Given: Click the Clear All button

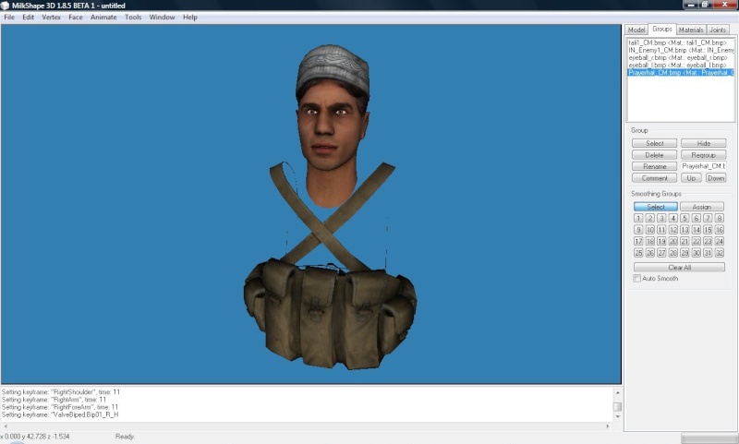Looking at the screenshot, I should tap(679, 268).
